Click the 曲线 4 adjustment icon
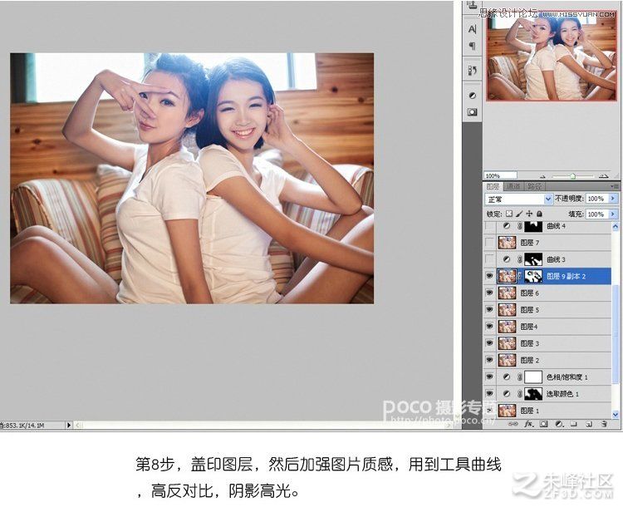 click(506, 226)
